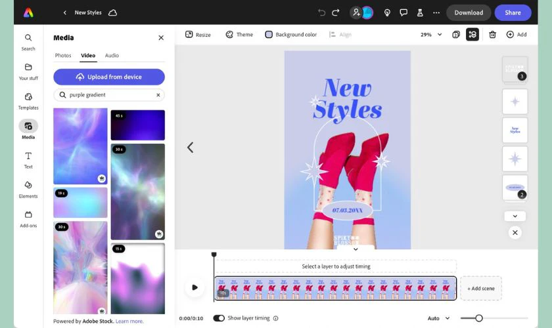Open Add-ons in the sidebar
The height and width of the screenshot is (328, 552).
(28, 219)
